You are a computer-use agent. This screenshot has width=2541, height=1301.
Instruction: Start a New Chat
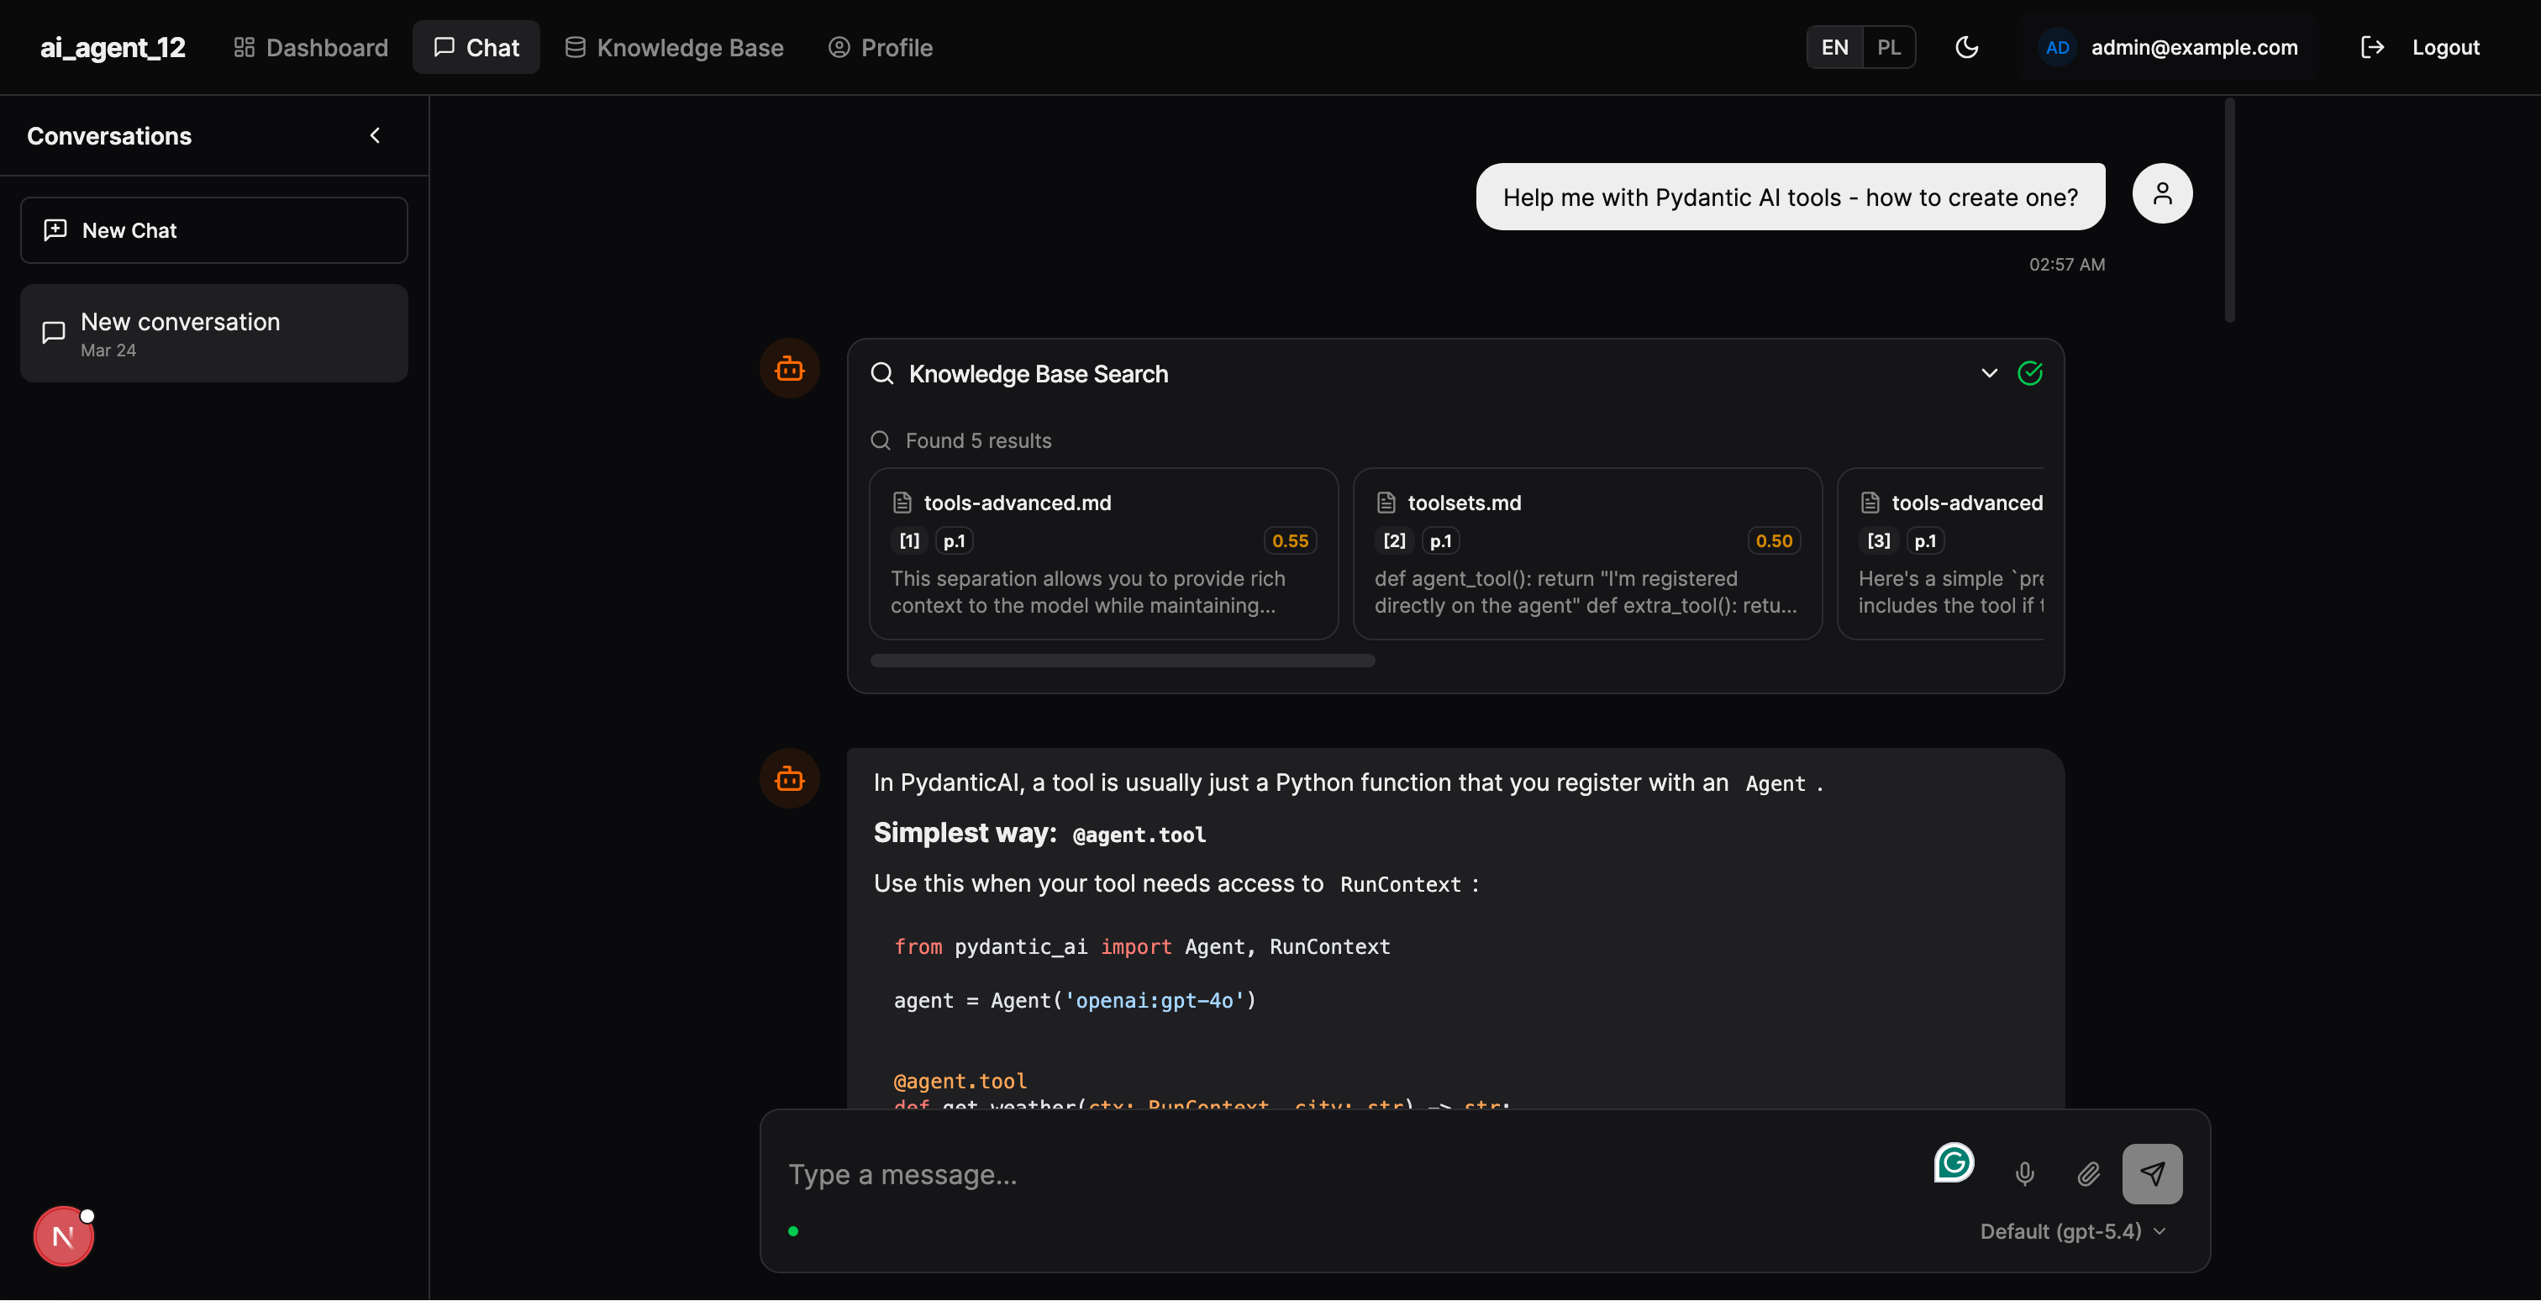214,229
